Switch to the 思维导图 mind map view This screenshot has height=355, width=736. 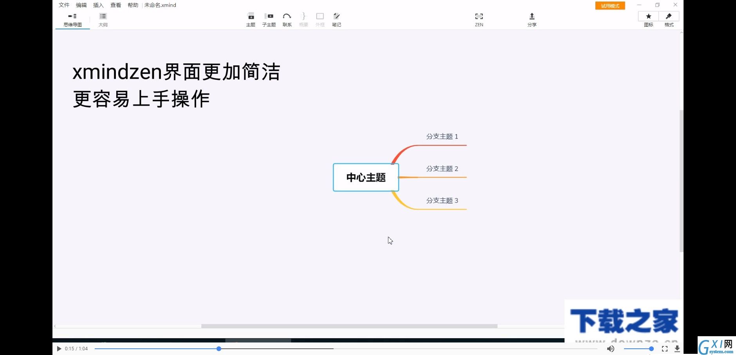72,20
